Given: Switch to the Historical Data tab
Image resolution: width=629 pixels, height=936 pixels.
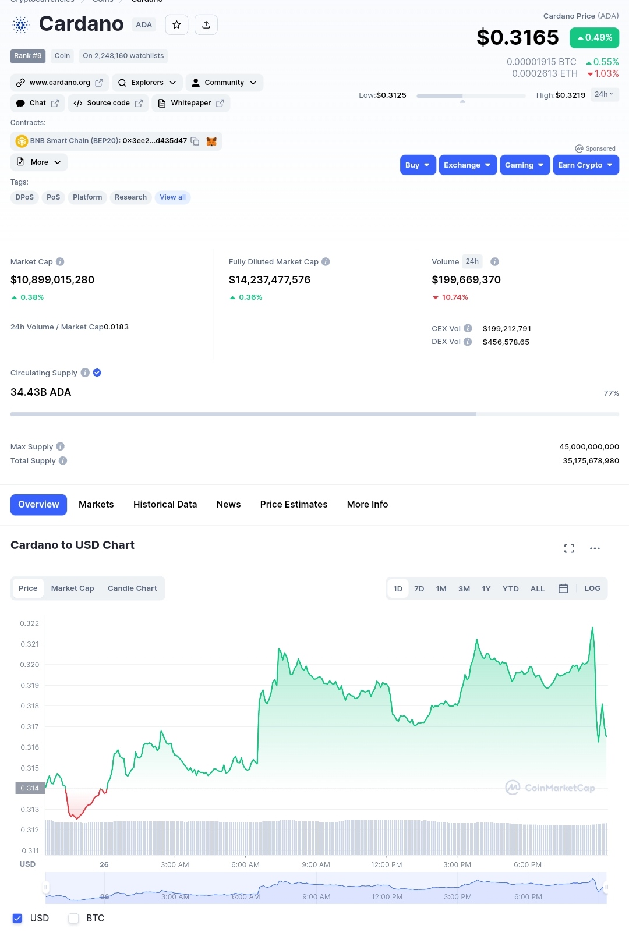Looking at the screenshot, I should click(x=165, y=505).
